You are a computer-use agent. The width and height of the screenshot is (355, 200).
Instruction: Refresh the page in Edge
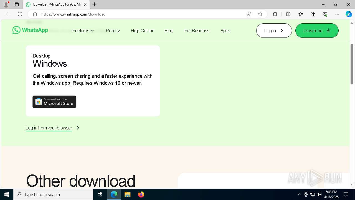pos(20,14)
